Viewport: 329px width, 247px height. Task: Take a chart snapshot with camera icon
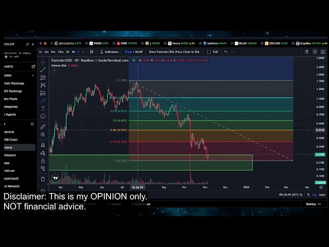pos(323,52)
